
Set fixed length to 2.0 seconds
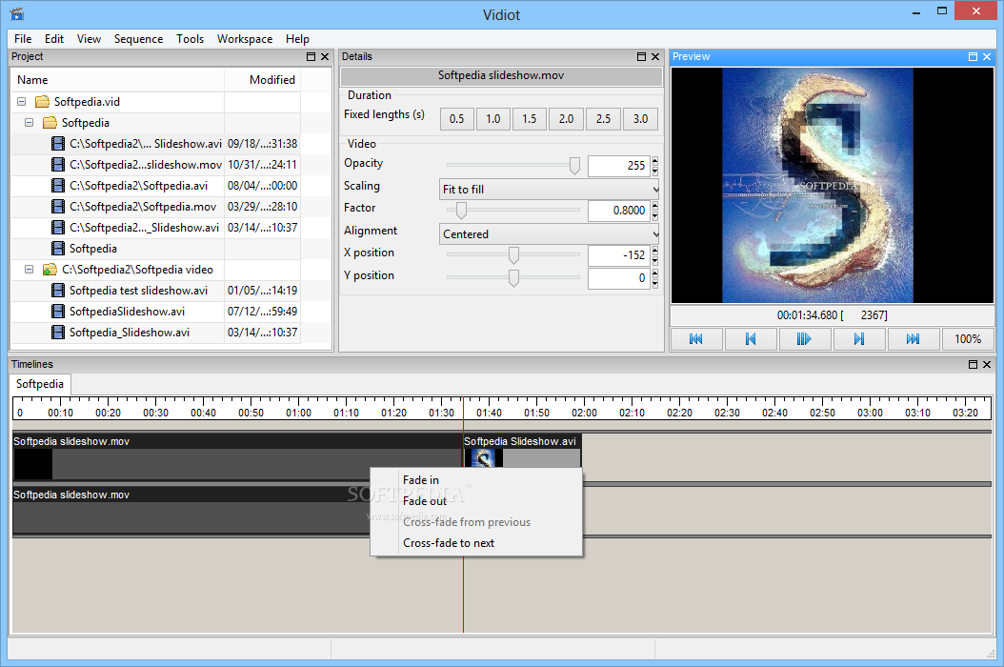pyautogui.click(x=567, y=118)
